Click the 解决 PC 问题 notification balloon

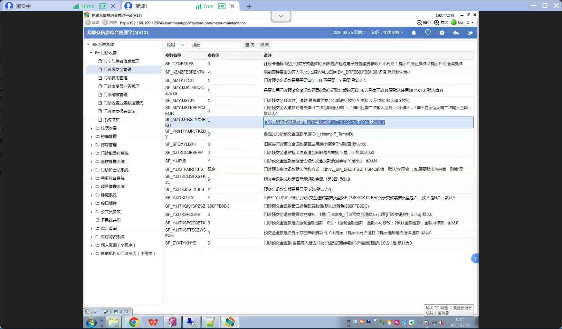[x=449, y=310]
